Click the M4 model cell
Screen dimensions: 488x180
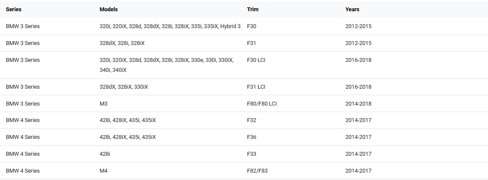click(x=104, y=171)
